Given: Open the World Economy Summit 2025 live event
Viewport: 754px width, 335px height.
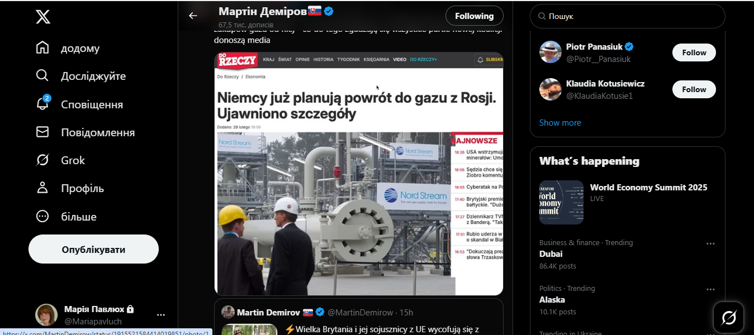Looking at the screenshot, I should coord(648,188).
